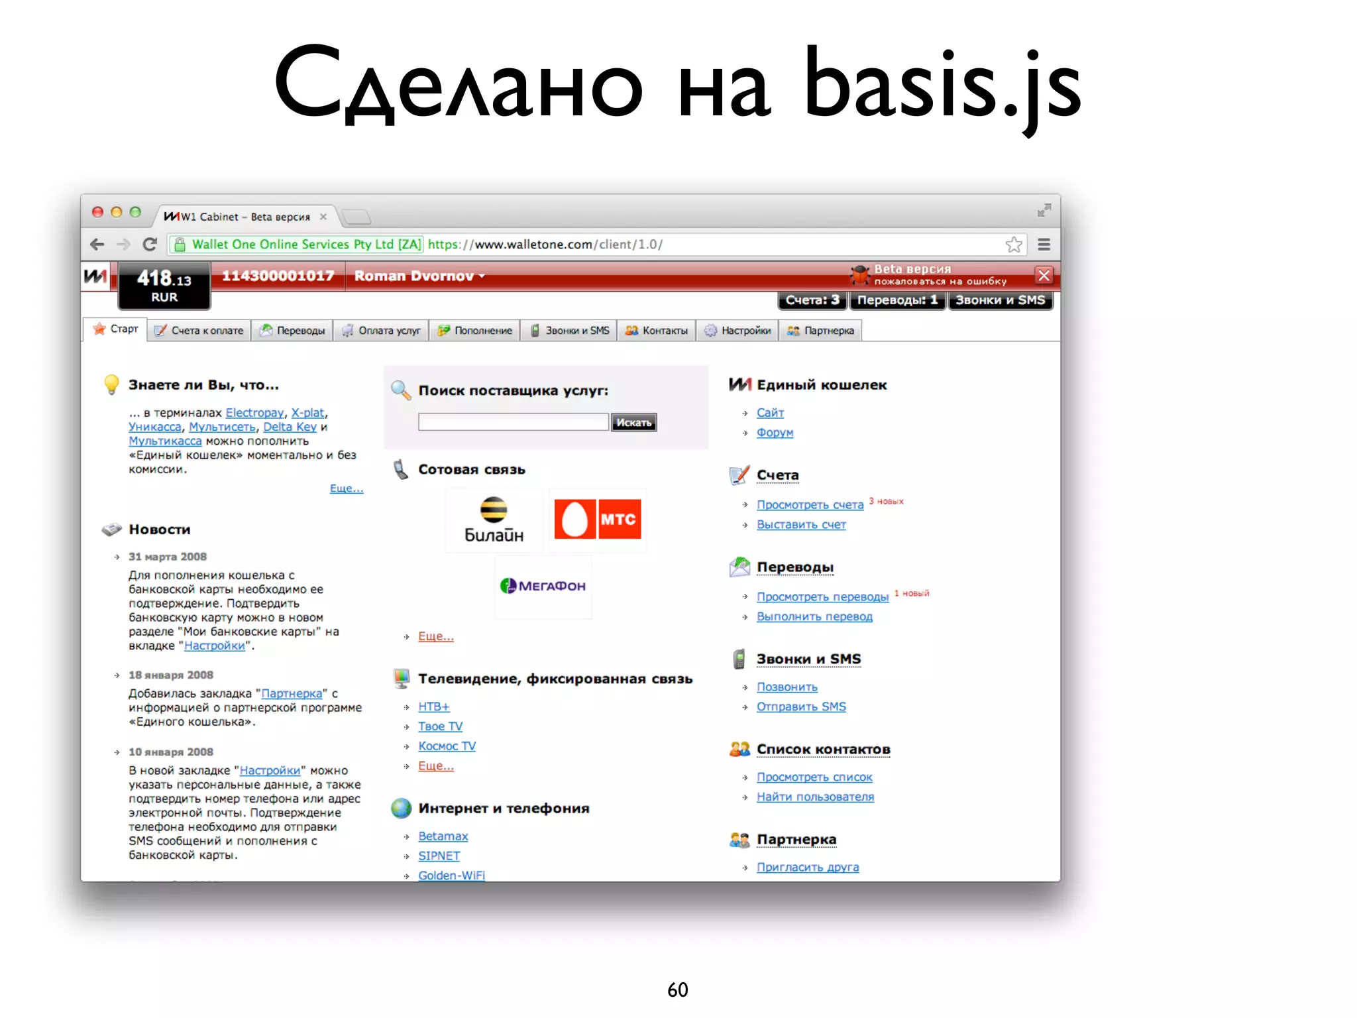1357x1018 pixels.
Task: Switch to the Пополнение tab
Action: point(474,331)
